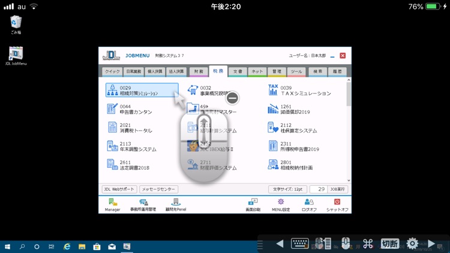
Task: Launch 1261 減価償却2019
Action: click(289, 109)
